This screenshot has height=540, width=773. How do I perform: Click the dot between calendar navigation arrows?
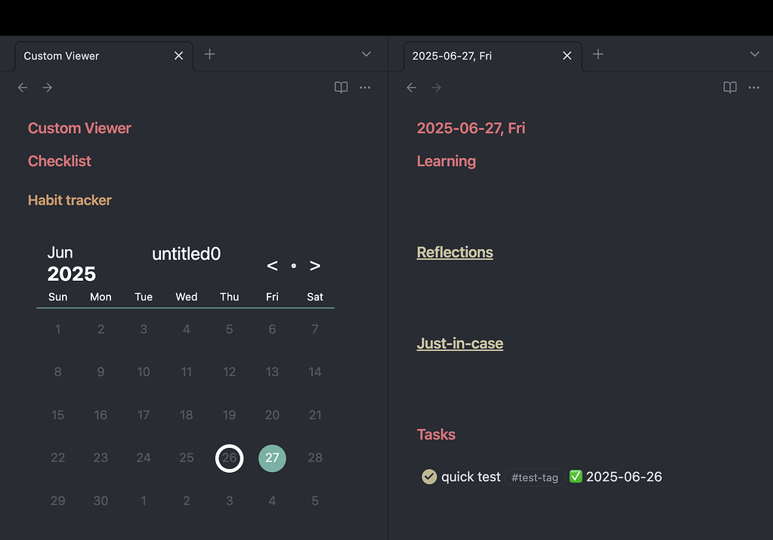click(293, 265)
